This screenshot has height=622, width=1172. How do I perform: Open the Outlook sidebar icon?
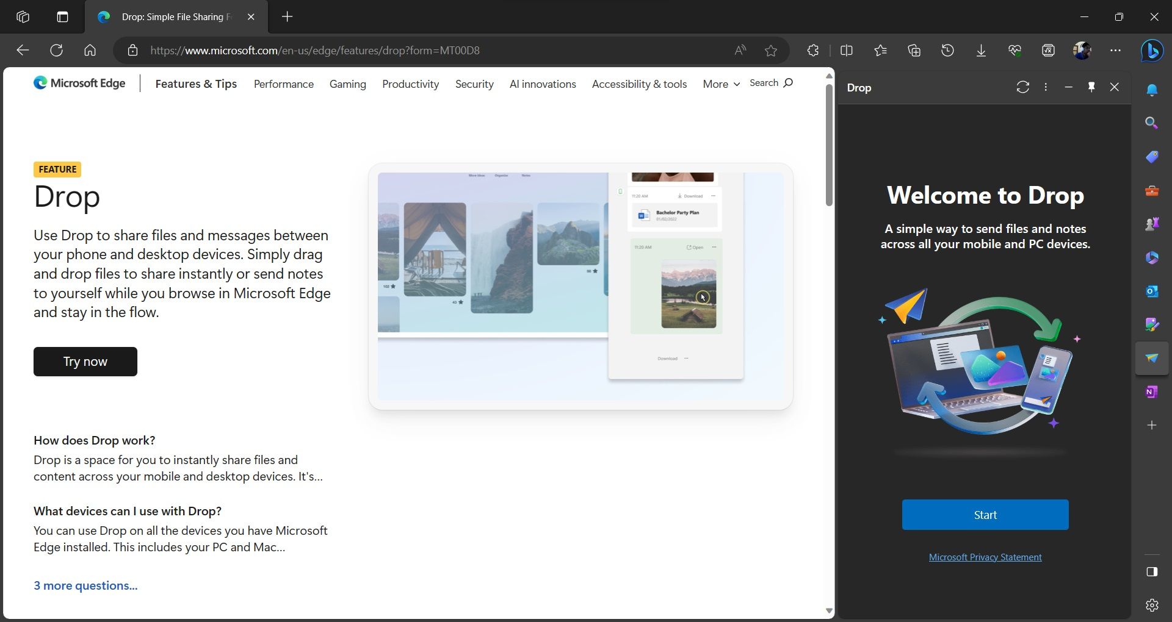pos(1151,292)
